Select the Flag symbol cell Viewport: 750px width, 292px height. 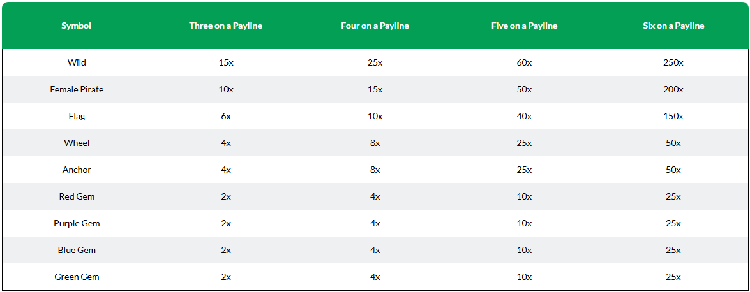tap(77, 116)
